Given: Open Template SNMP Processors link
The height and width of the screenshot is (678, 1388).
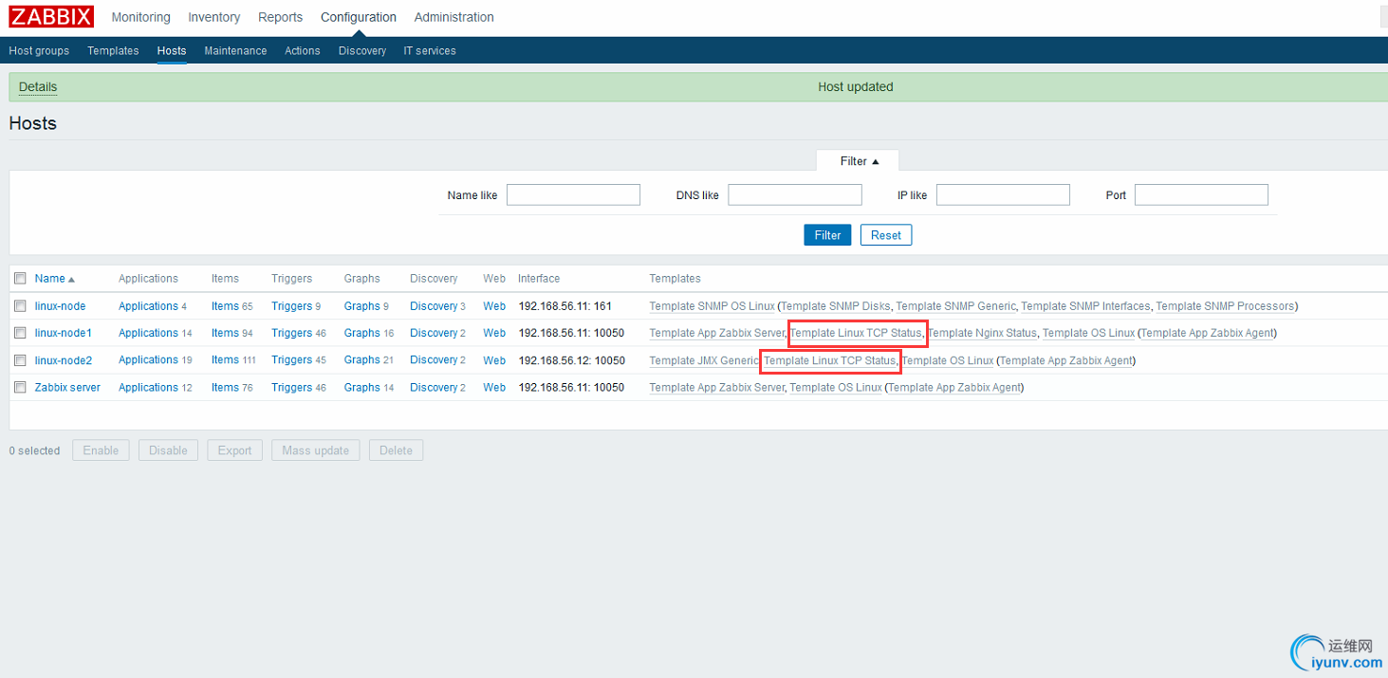Looking at the screenshot, I should 1225,306.
